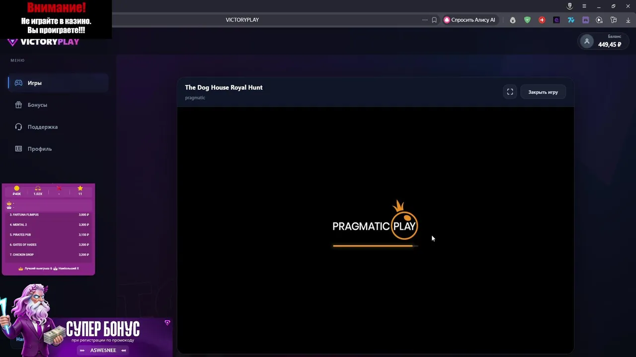Image resolution: width=636 pixels, height=357 pixels.
Task: Open the Игры section in the sidebar
Action: [58, 83]
